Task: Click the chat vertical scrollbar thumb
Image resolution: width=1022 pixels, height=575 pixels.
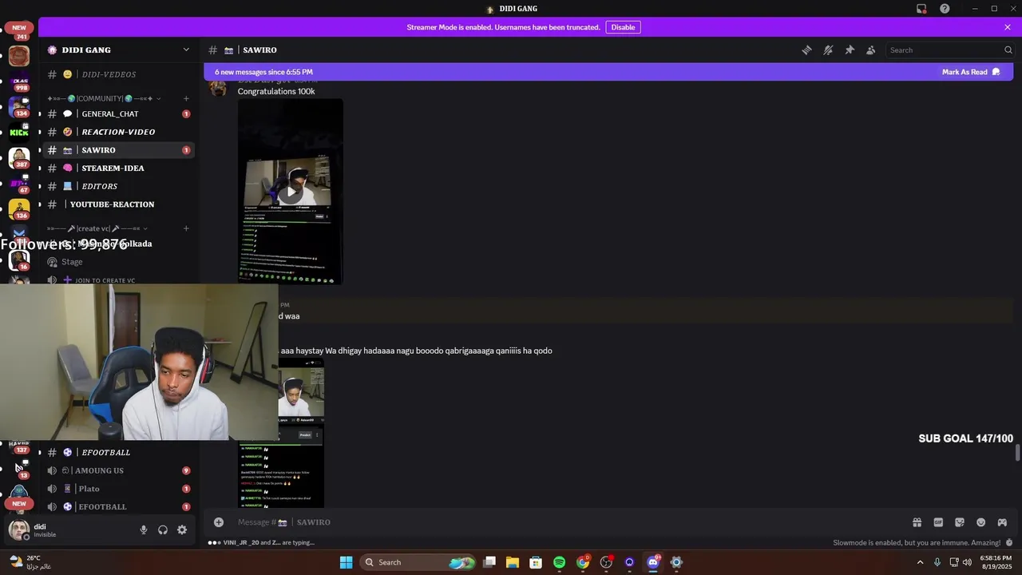Action: tap(1017, 453)
